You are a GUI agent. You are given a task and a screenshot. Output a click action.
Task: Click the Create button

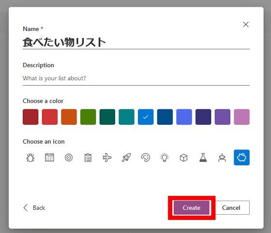click(192, 208)
